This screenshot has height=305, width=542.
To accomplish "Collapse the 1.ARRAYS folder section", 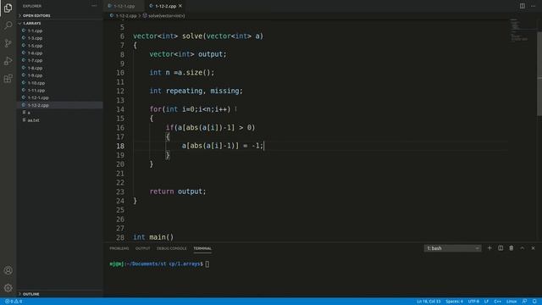I will pyautogui.click(x=32, y=23).
